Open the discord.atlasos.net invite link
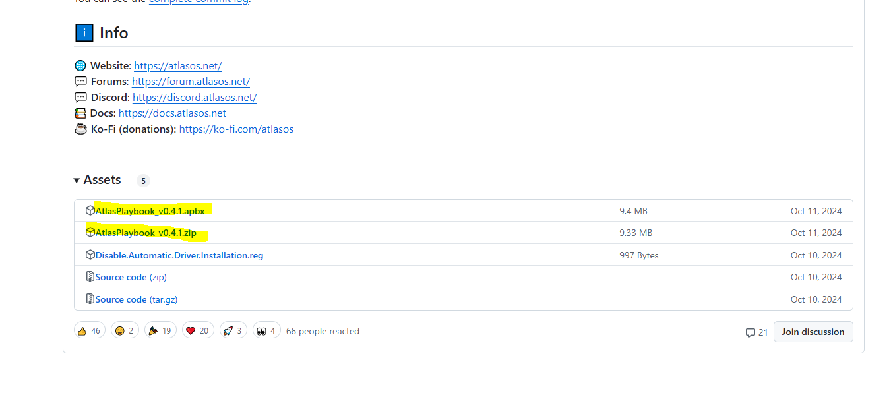891x395 pixels. tap(195, 98)
